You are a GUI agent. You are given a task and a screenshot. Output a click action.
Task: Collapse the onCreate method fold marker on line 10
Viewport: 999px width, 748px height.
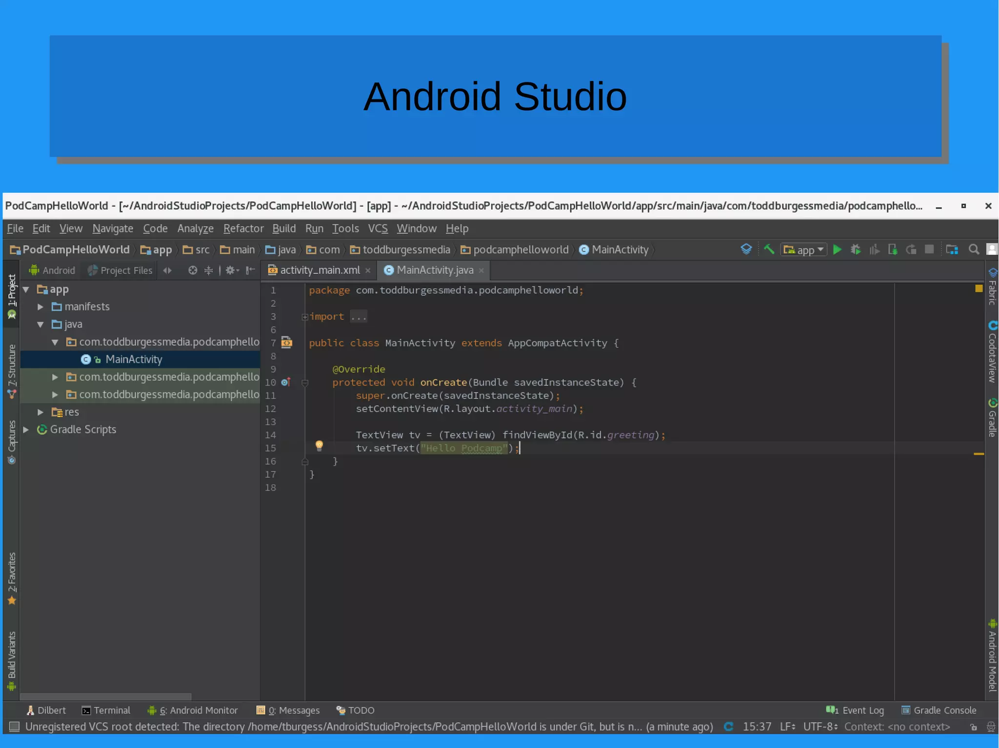[x=305, y=383]
